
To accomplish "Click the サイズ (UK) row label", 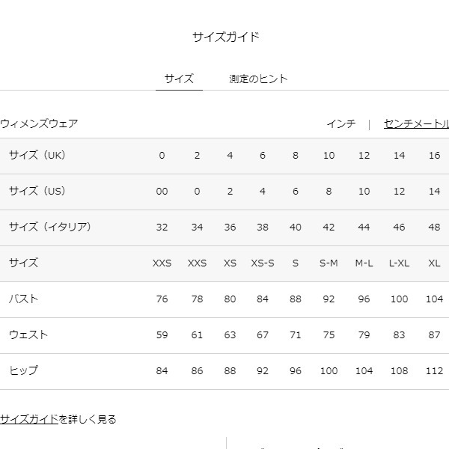I will tap(37, 155).
